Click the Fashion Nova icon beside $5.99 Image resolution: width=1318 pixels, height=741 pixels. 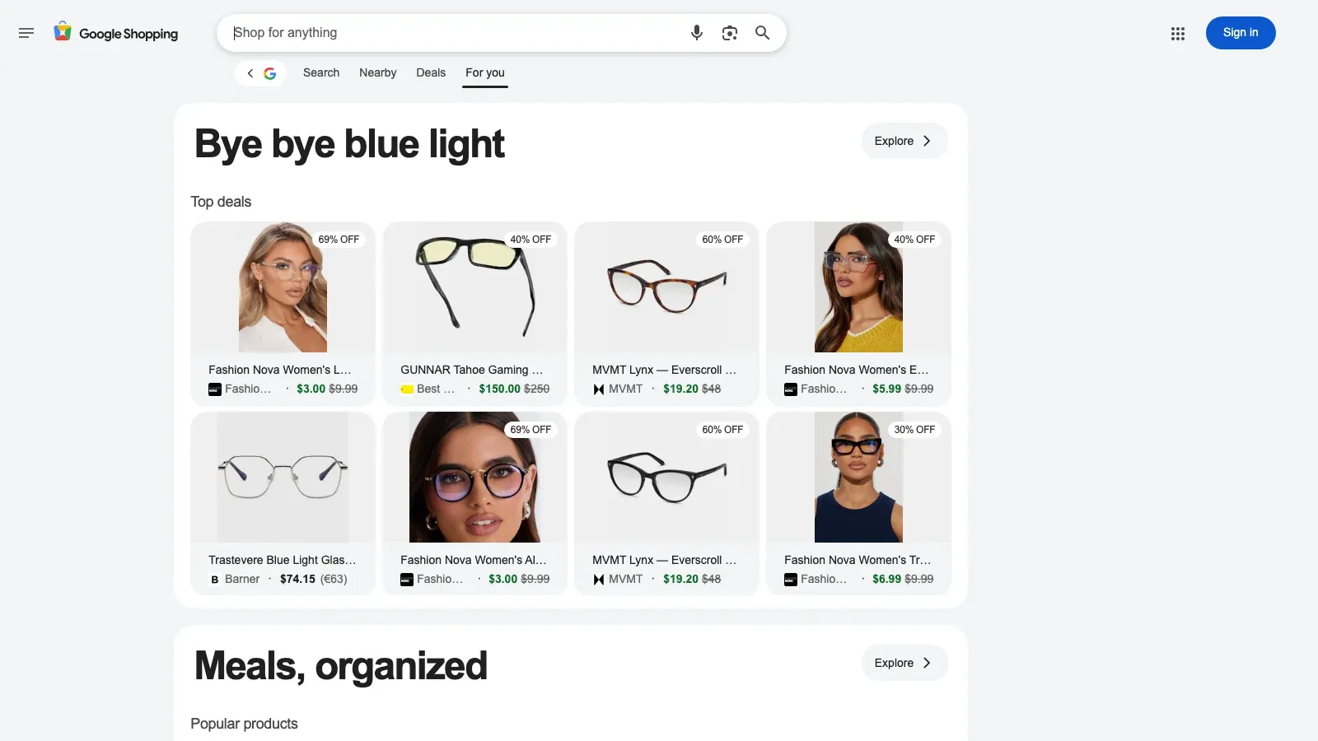(x=791, y=389)
